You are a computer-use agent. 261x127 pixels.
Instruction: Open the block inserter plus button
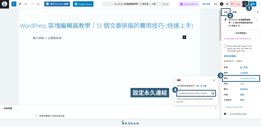[x=14, y=4]
